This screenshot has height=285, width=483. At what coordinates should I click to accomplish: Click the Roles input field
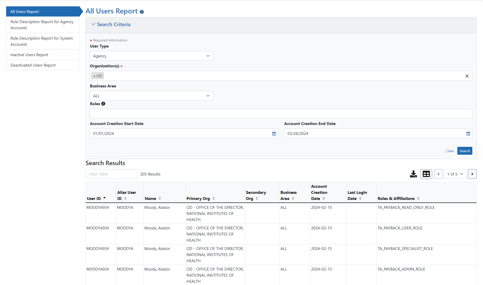tap(281, 114)
